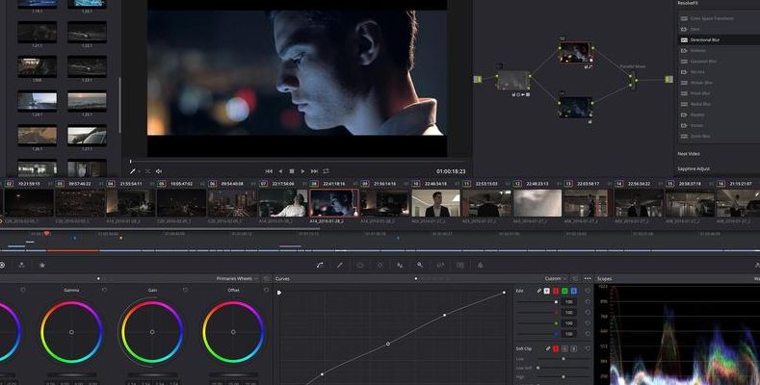Toggle split-screen wipe icon in viewer
Viewport: 760px width, 385px height.
(x=147, y=171)
